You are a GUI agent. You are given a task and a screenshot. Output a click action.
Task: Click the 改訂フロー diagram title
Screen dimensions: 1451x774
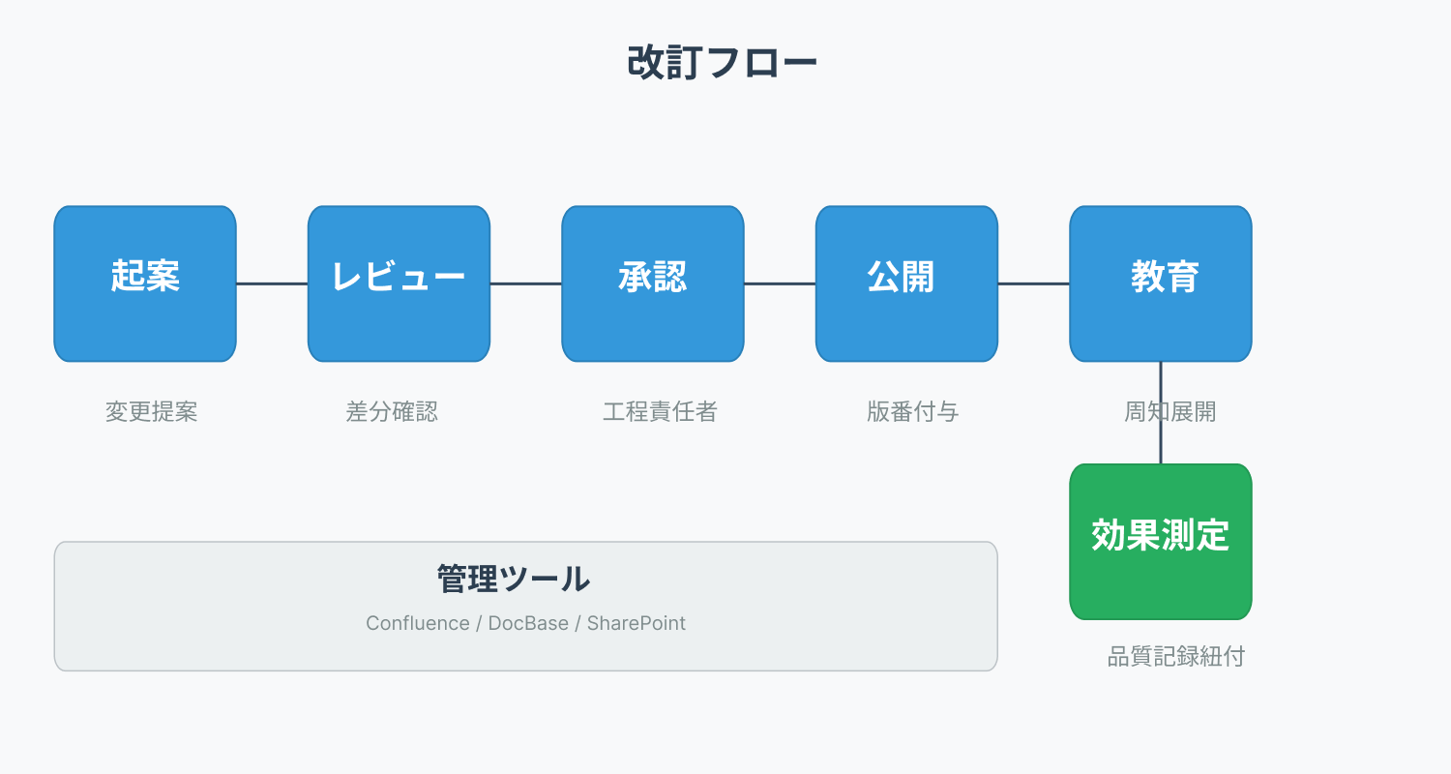[x=723, y=64]
